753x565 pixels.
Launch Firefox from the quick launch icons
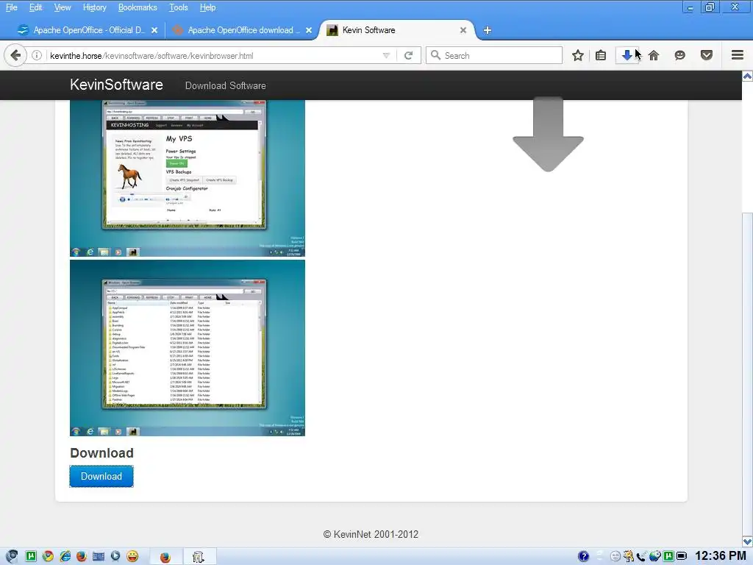[82, 556]
